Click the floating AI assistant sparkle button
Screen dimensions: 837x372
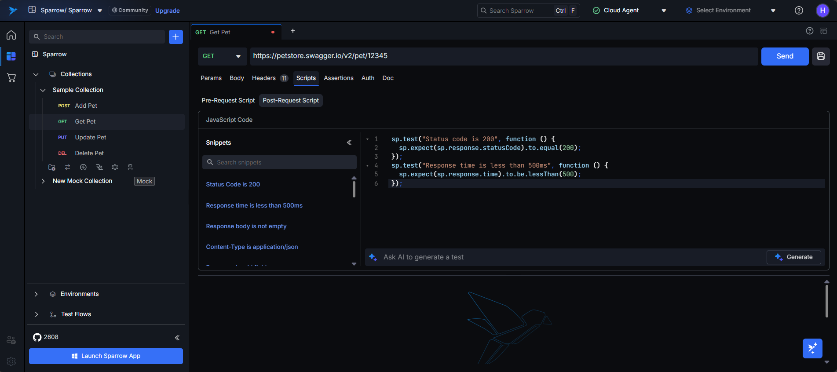(812, 348)
